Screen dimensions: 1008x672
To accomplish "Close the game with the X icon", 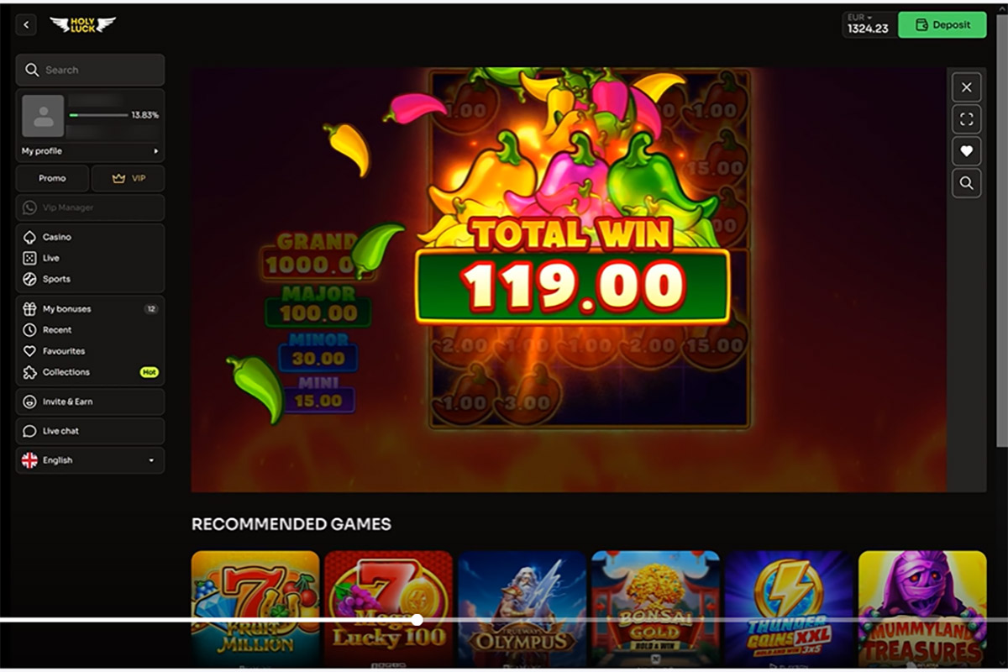I will coord(966,87).
